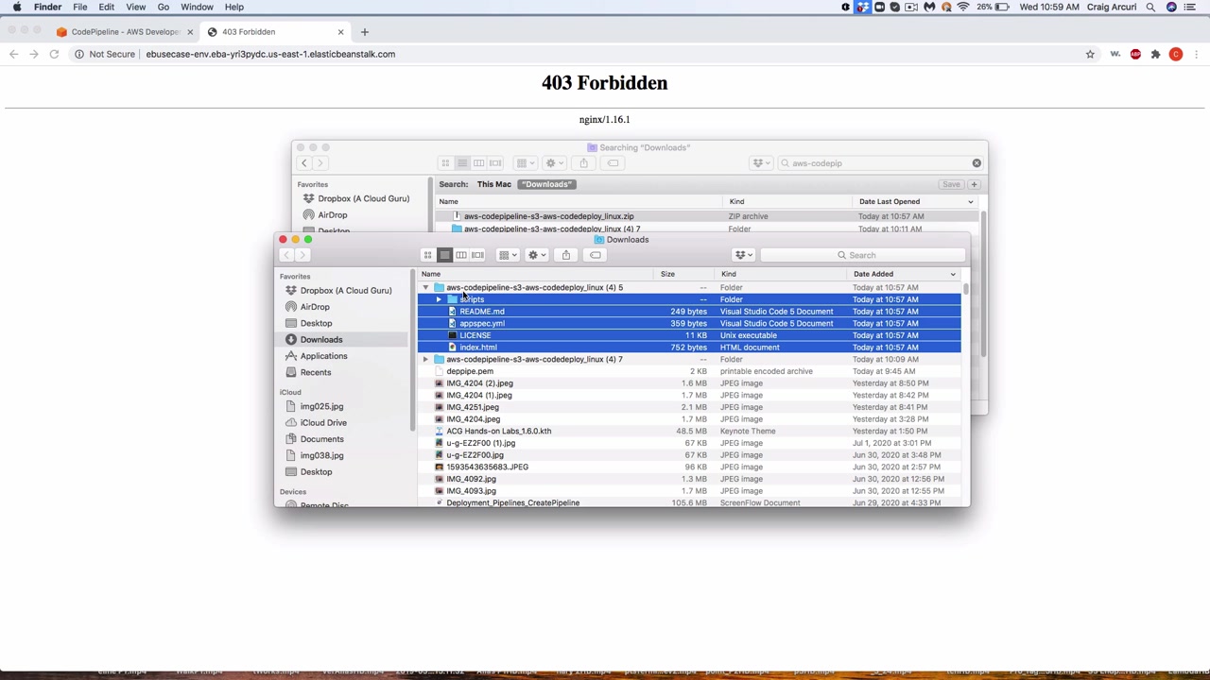Open the Finder menu
The image size is (1210, 680).
[47, 7]
